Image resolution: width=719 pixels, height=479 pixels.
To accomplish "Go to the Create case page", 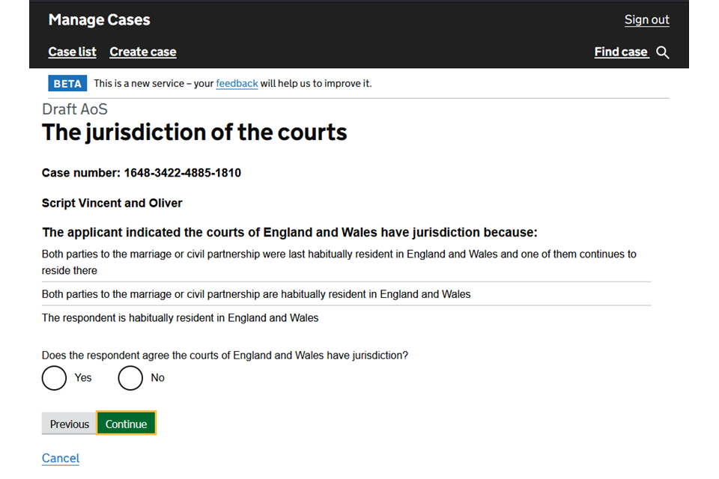I will click(143, 52).
